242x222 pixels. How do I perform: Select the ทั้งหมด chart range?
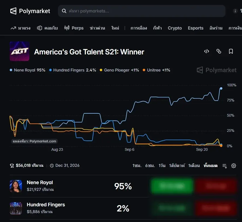(x=211, y=166)
